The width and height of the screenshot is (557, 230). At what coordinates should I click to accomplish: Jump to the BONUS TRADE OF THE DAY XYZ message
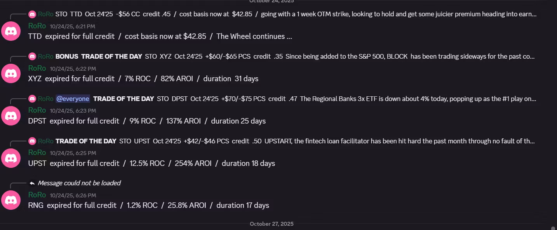(x=295, y=57)
